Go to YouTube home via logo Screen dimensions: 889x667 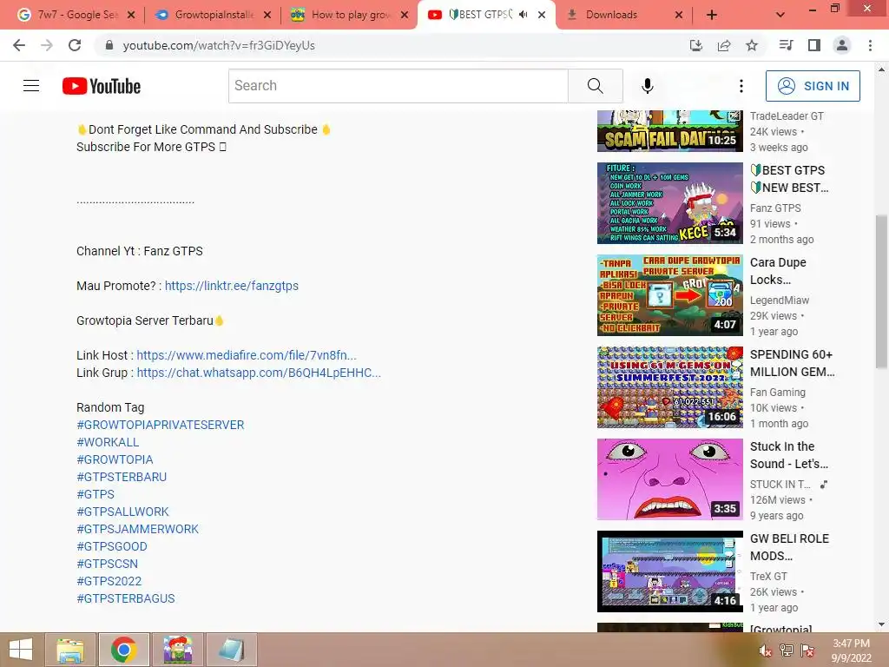tap(102, 86)
